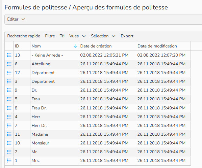Open row menu icon for ID 9, Dr.
The width and height of the screenshot is (202, 168).
tap(9, 90)
